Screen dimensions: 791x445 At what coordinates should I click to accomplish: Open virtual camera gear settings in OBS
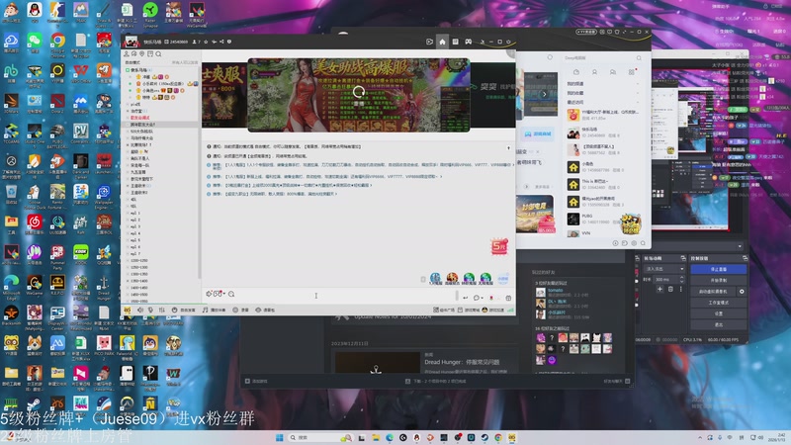742,291
